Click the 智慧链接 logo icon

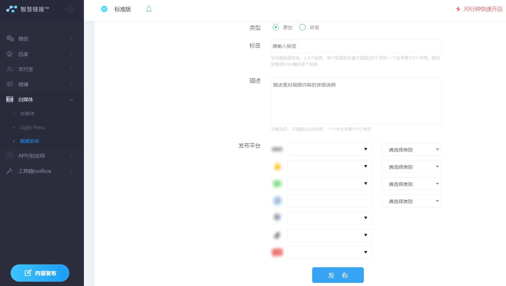pyautogui.click(x=12, y=9)
